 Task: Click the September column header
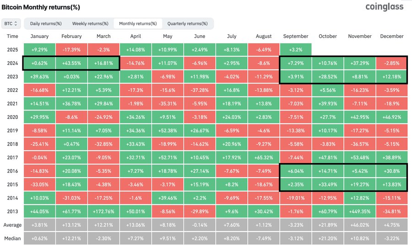click(296, 36)
